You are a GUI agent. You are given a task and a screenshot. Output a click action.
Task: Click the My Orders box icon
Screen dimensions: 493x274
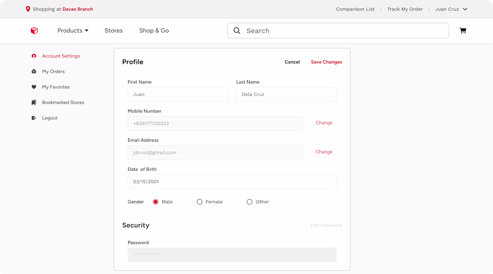point(34,71)
